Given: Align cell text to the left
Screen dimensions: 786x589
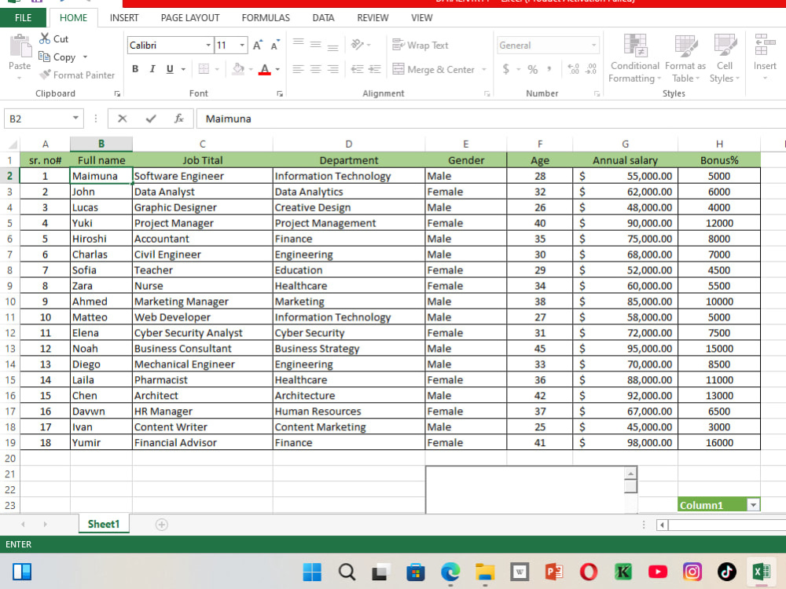Looking at the screenshot, I should 298,68.
